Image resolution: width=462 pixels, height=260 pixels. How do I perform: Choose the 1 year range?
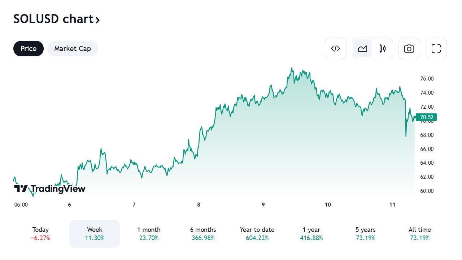tap(311, 234)
